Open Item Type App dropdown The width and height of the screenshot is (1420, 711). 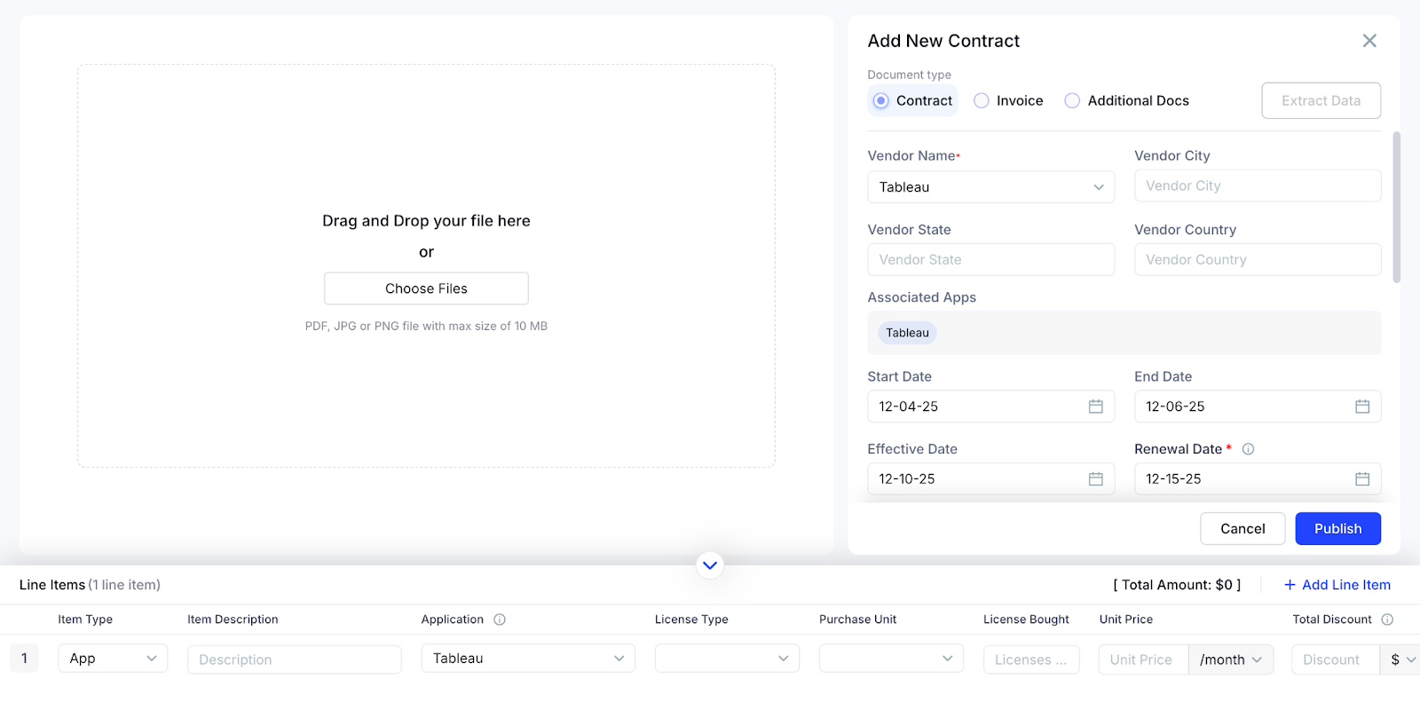113,659
